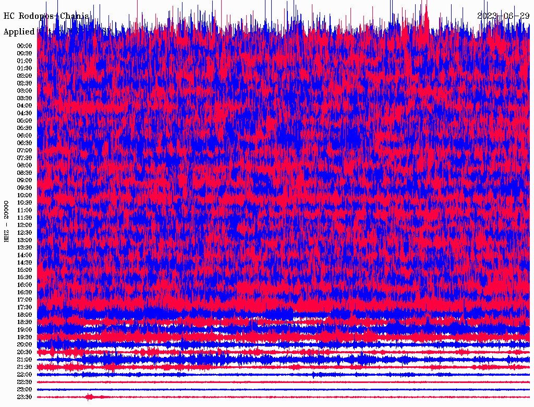
Task: Select the 09:30 time label
Action: coord(25,188)
